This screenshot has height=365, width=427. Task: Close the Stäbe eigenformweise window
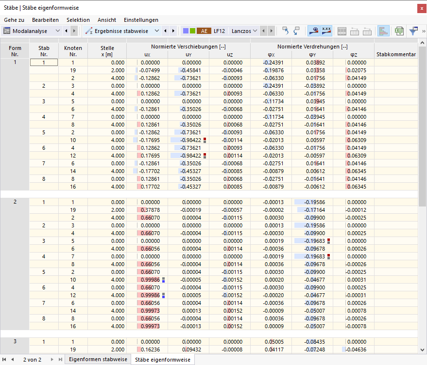click(x=422, y=8)
